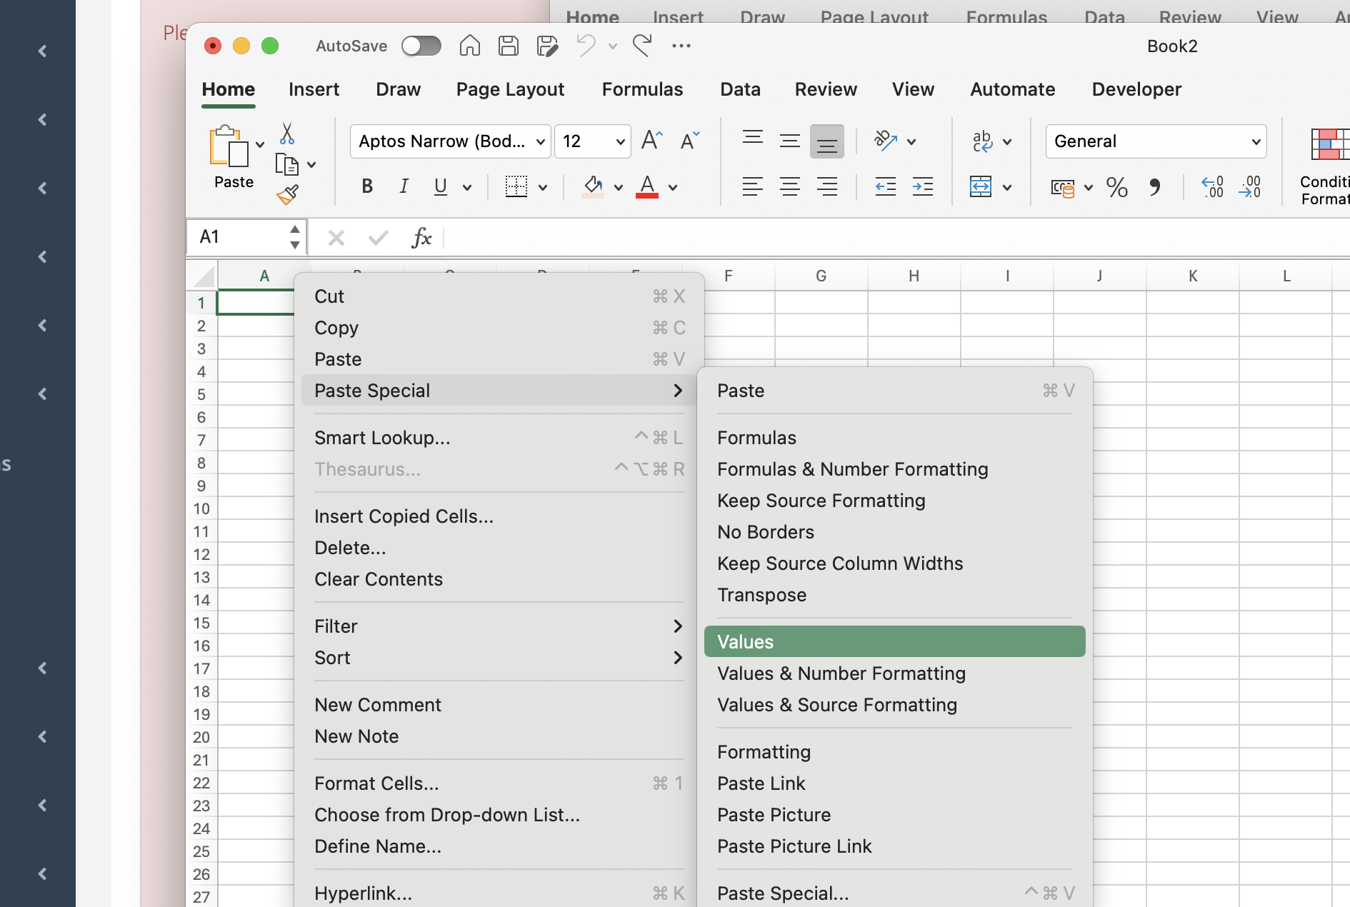Choose Transpose in the paste submenu
The height and width of the screenshot is (907, 1350).
pos(894,594)
